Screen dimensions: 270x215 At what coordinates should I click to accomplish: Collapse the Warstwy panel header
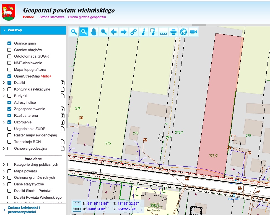tap(33, 30)
